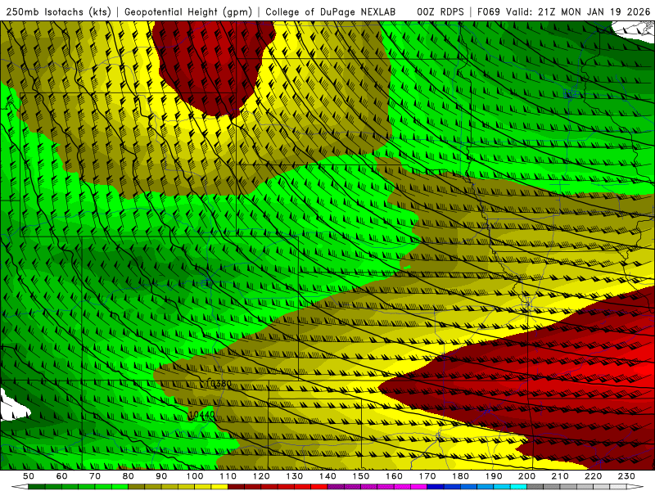Click the 100 value on the color scale
Viewport: 655px width, 491px height.
(x=195, y=476)
